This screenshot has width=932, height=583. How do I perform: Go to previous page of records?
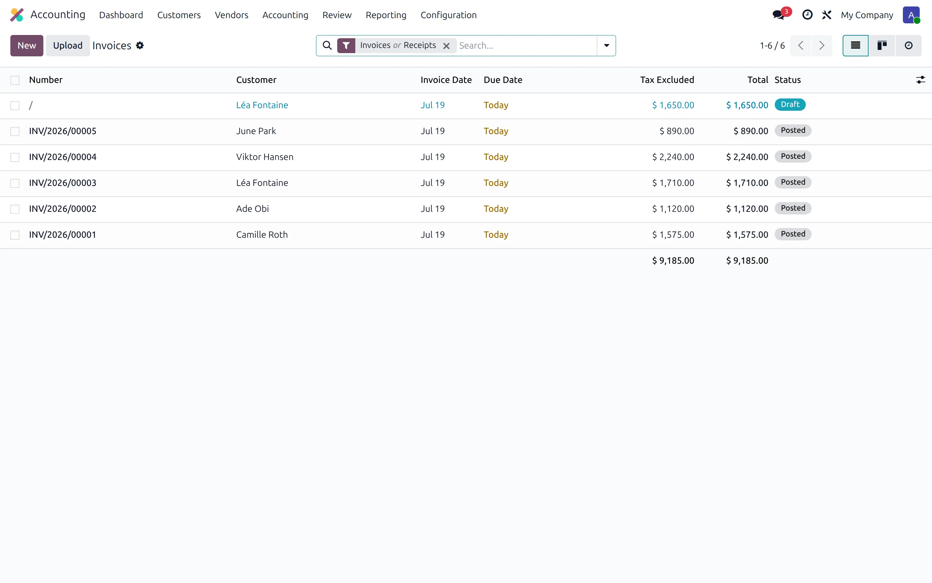(801, 45)
